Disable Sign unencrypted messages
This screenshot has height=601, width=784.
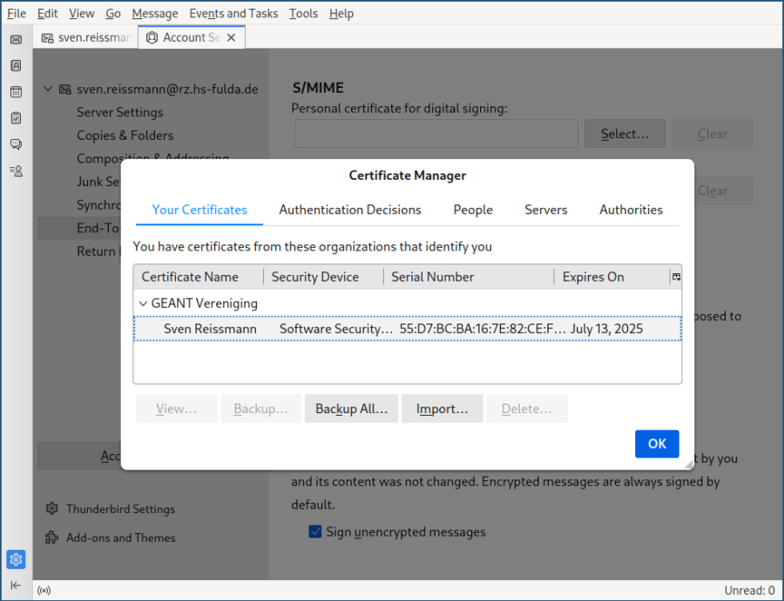point(315,531)
